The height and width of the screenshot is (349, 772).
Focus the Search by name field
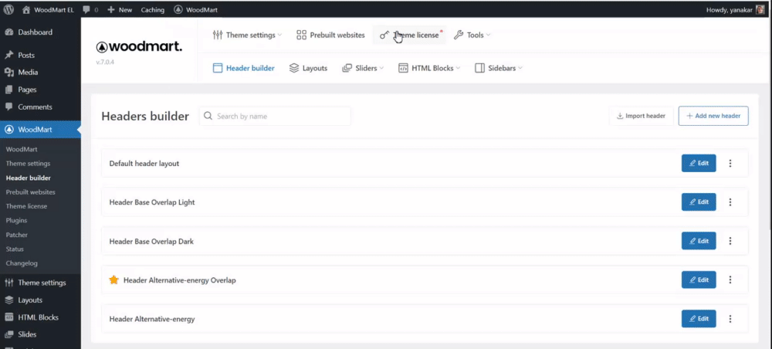[276, 116]
